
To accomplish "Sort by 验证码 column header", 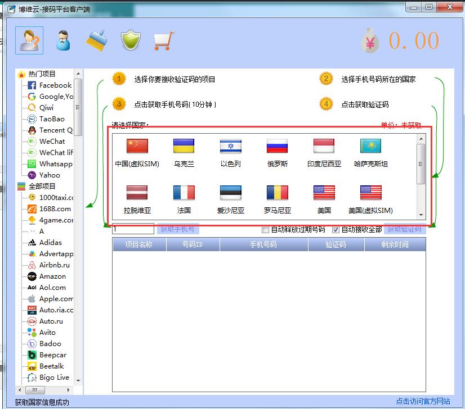I will 336,244.
